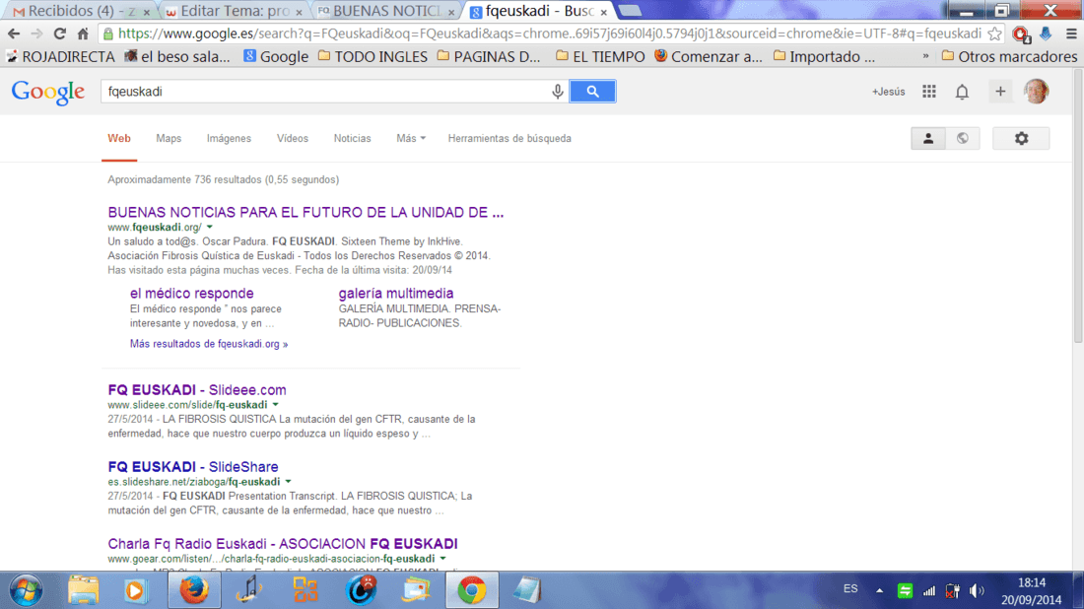Open the home page via house icon
The image size is (1084, 609).
(x=83, y=34)
